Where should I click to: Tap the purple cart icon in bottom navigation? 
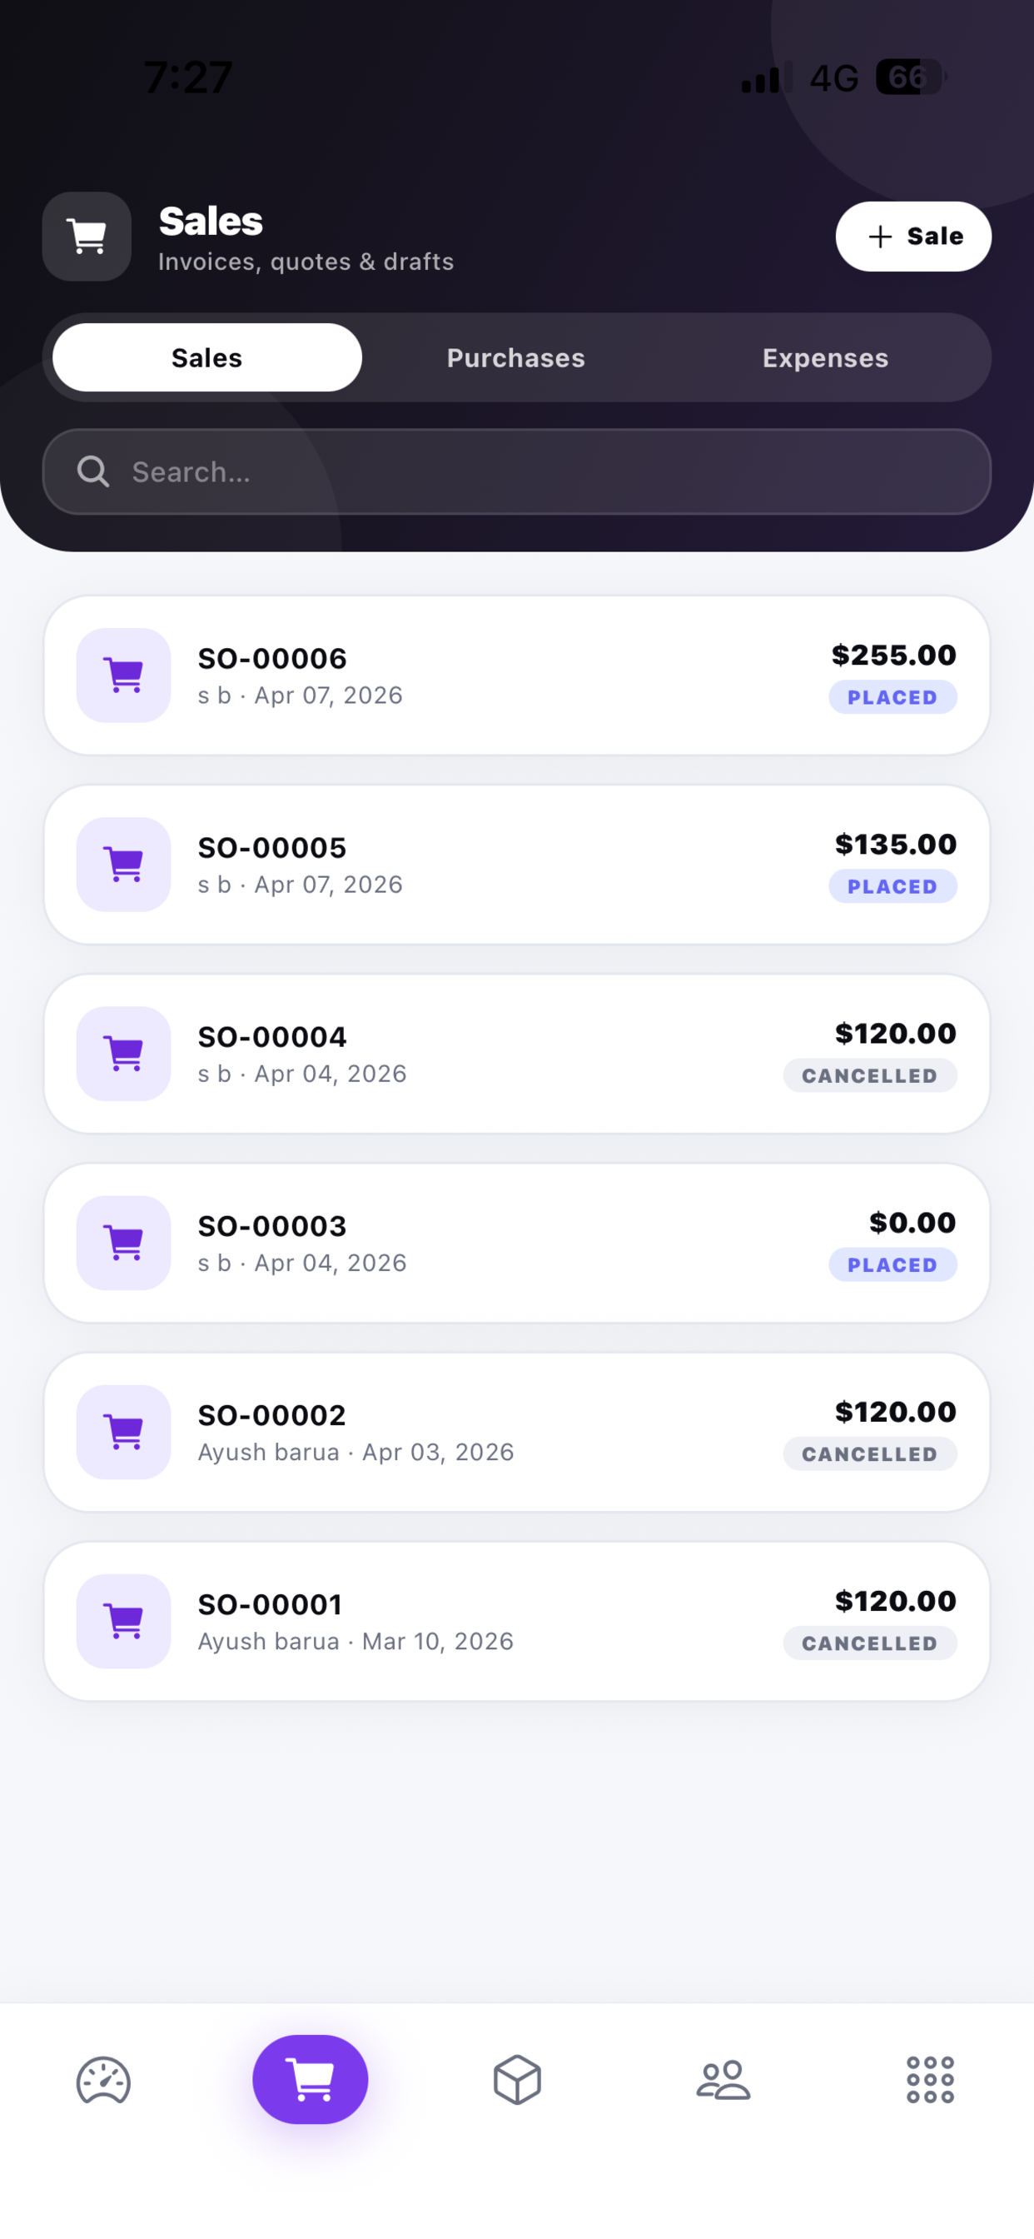[311, 2079]
